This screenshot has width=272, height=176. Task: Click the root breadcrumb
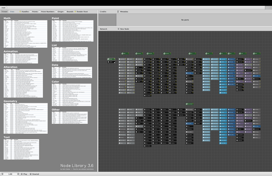tap(4, 8)
